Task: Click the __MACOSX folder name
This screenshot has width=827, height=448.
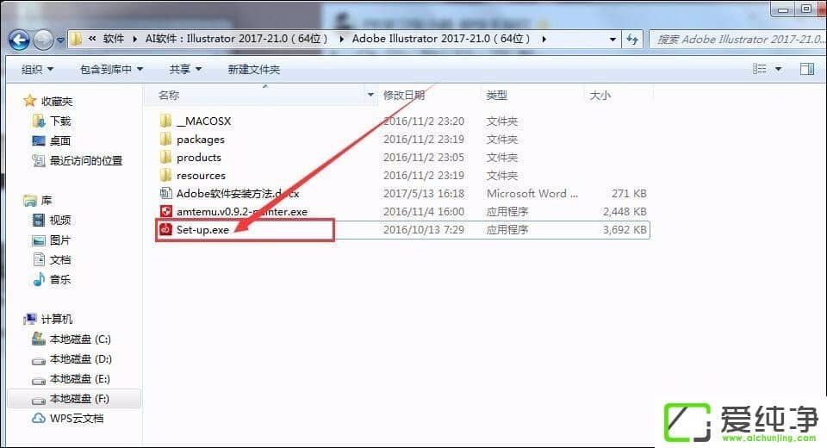Action: click(x=203, y=121)
